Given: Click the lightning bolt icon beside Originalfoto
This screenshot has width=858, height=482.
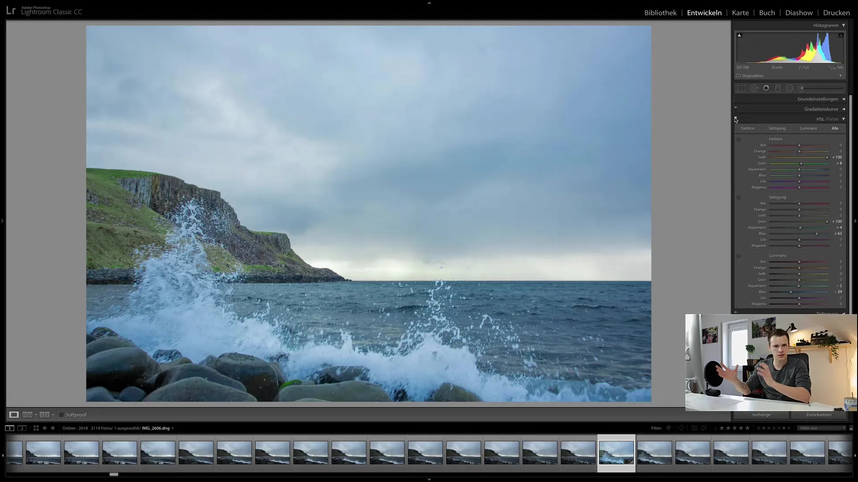Looking at the screenshot, I should pyautogui.click(x=841, y=76).
